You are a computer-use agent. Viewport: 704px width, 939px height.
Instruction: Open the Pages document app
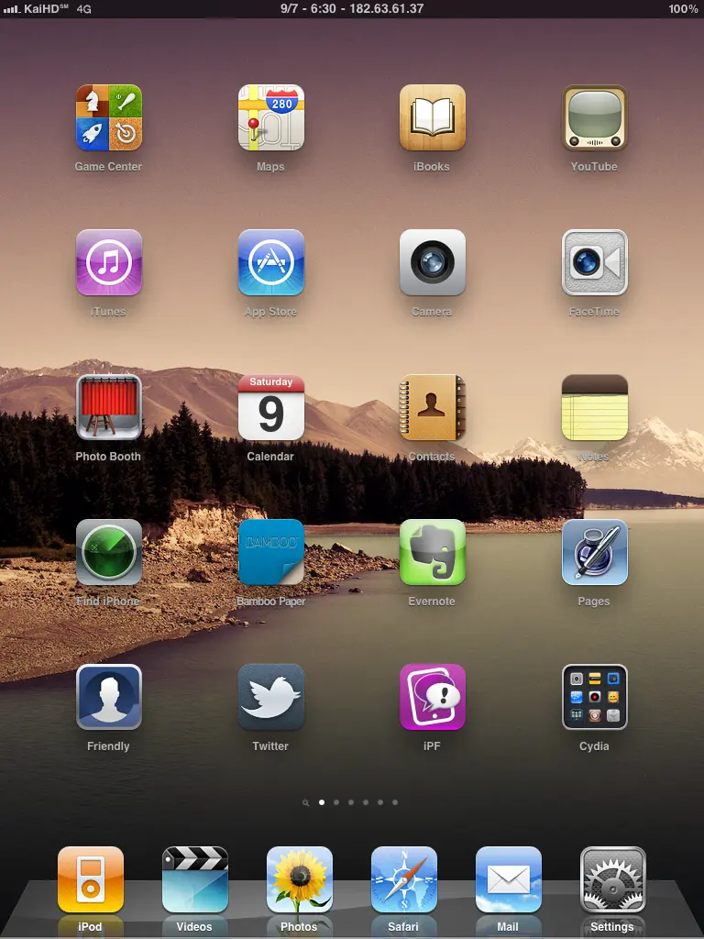pyautogui.click(x=594, y=553)
